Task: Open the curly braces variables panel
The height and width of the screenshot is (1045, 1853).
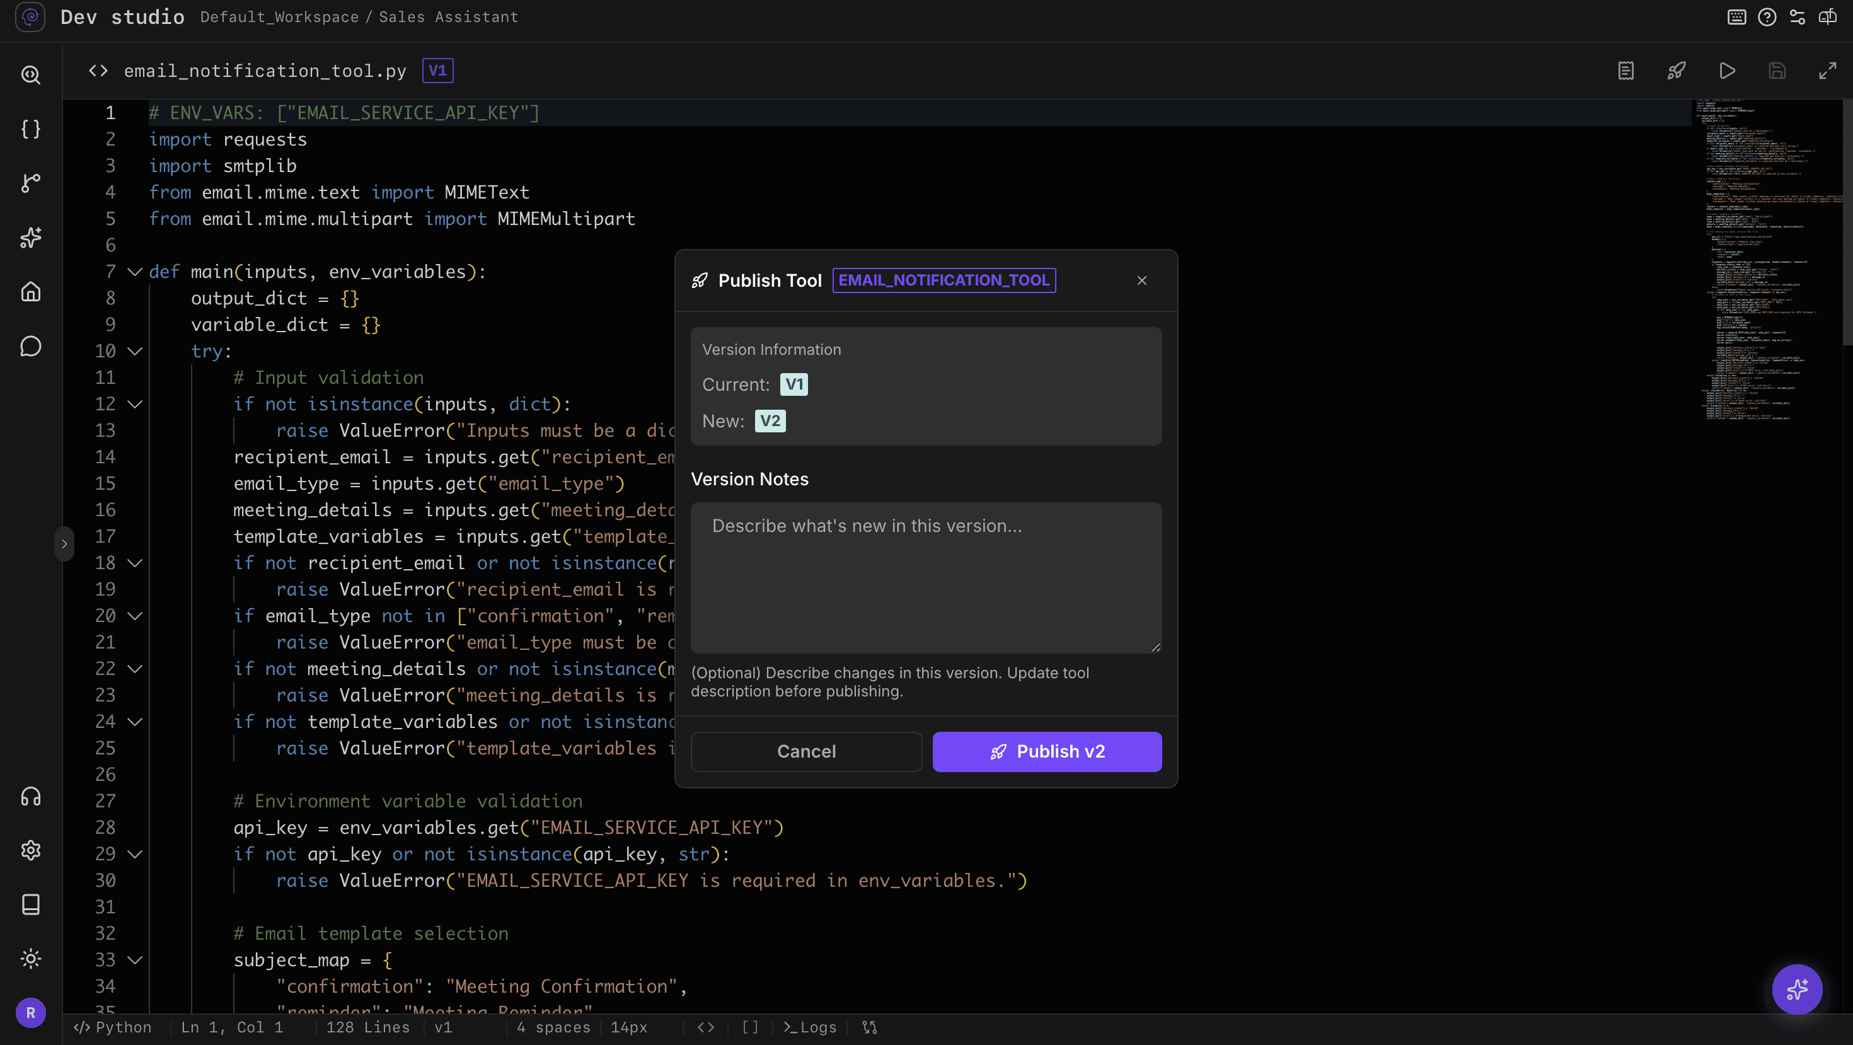Action: click(x=30, y=129)
